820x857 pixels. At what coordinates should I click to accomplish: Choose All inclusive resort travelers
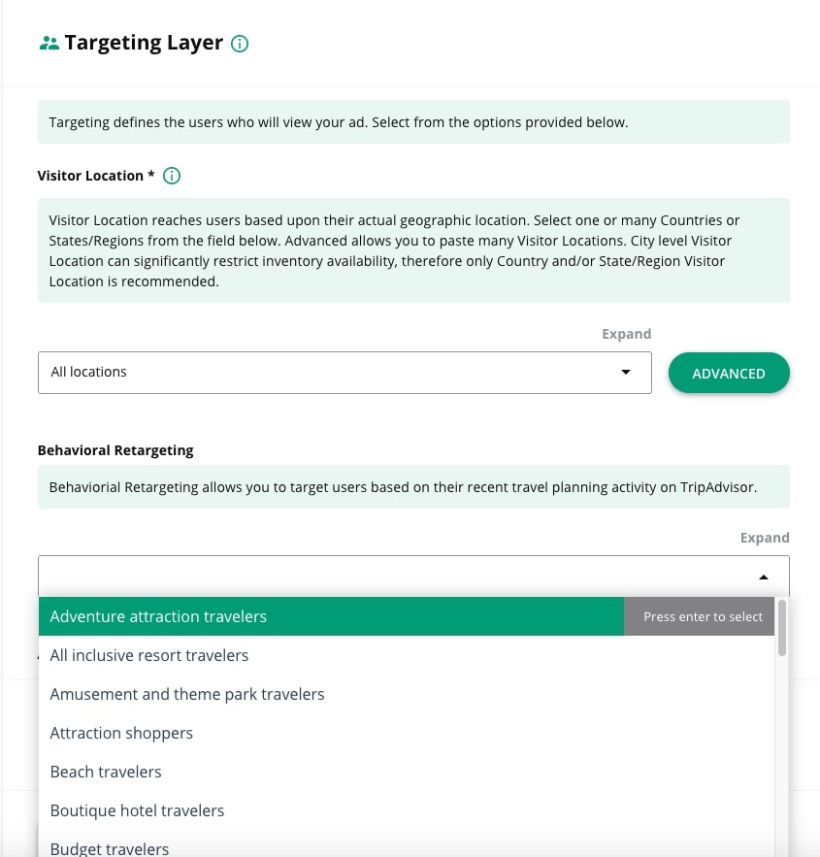pyautogui.click(x=149, y=655)
